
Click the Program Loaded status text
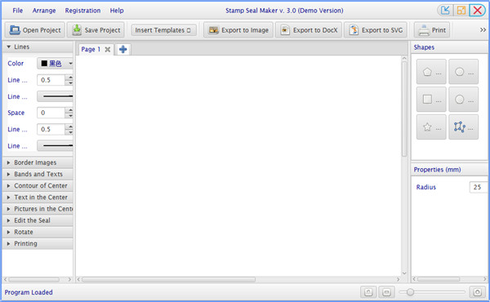[29, 292]
